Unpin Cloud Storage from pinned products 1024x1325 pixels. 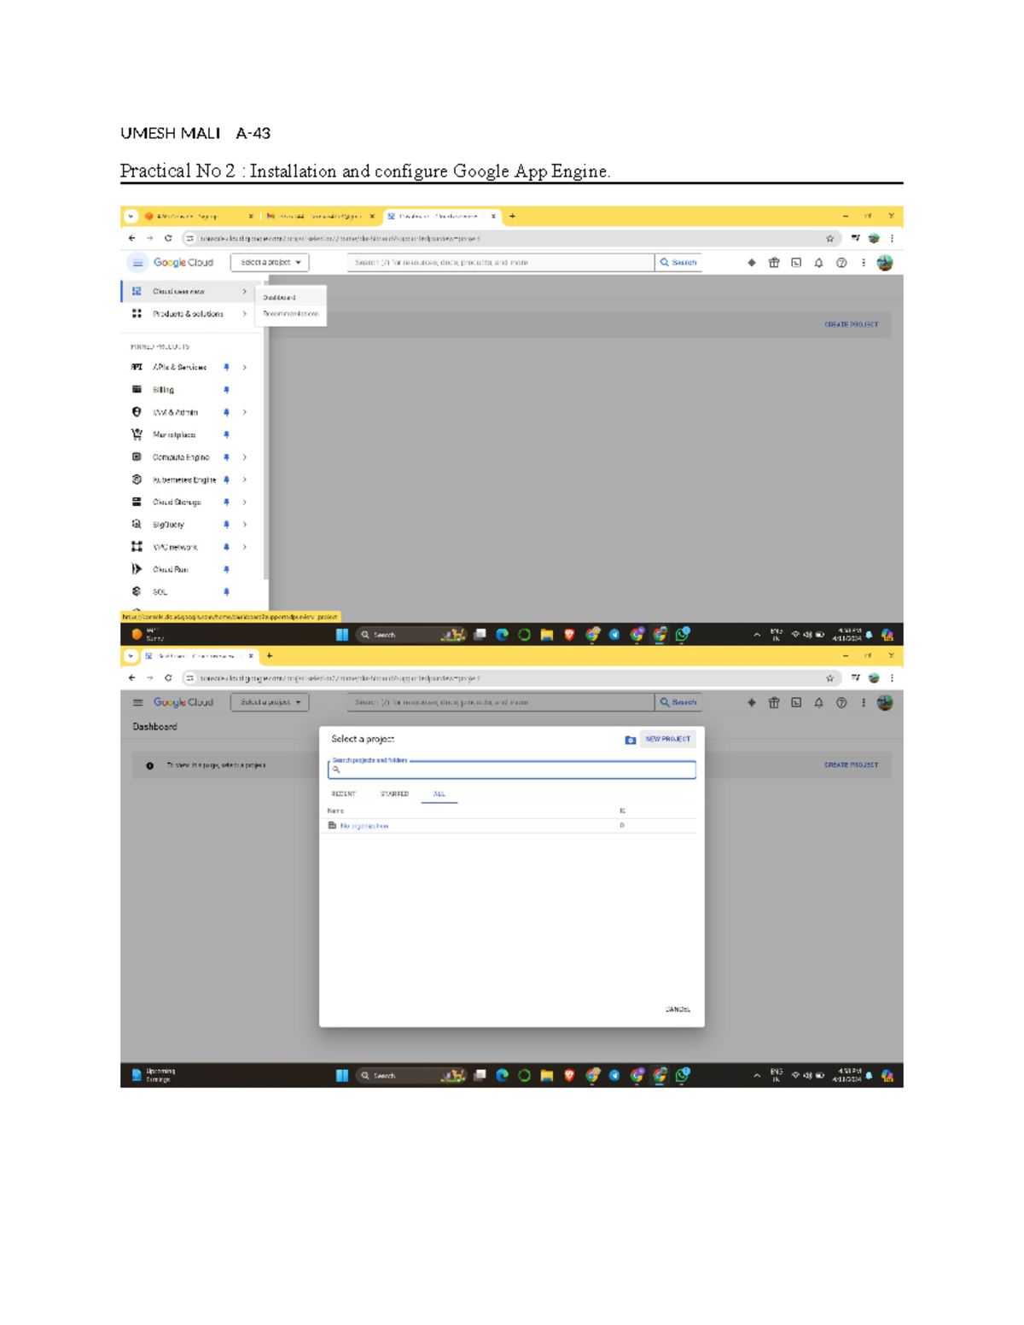(226, 502)
